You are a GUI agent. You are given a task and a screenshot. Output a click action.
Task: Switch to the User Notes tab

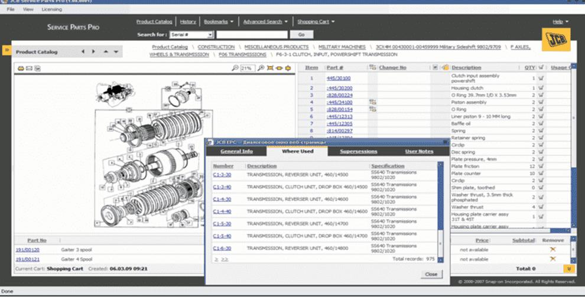(x=419, y=151)
